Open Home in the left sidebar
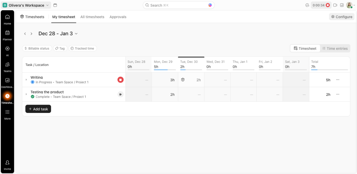 [7, 19]
